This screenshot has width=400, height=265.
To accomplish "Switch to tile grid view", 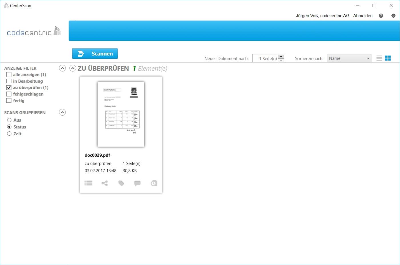I will pos(388,58).
